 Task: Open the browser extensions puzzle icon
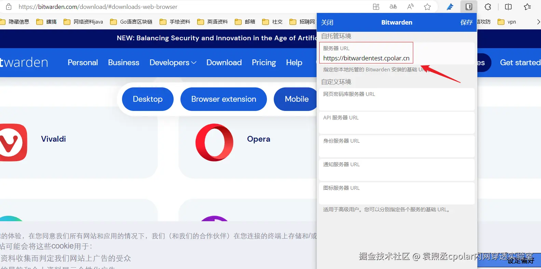tap(488, 7)
